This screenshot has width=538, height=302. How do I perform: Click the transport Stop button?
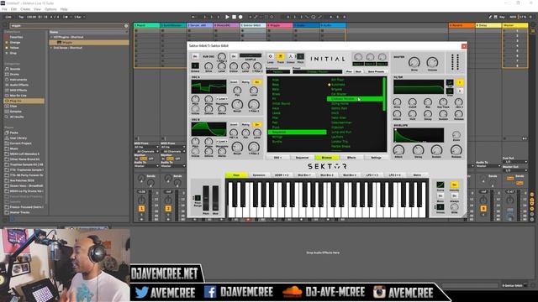[234, 17]
